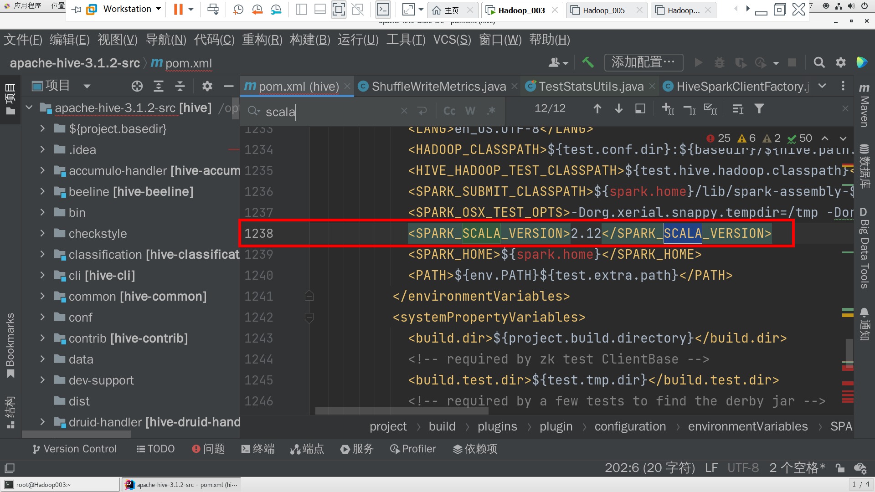Toggle whole words (W) search option
Viewport: 875px width, 492px height.
click(470, 110)
